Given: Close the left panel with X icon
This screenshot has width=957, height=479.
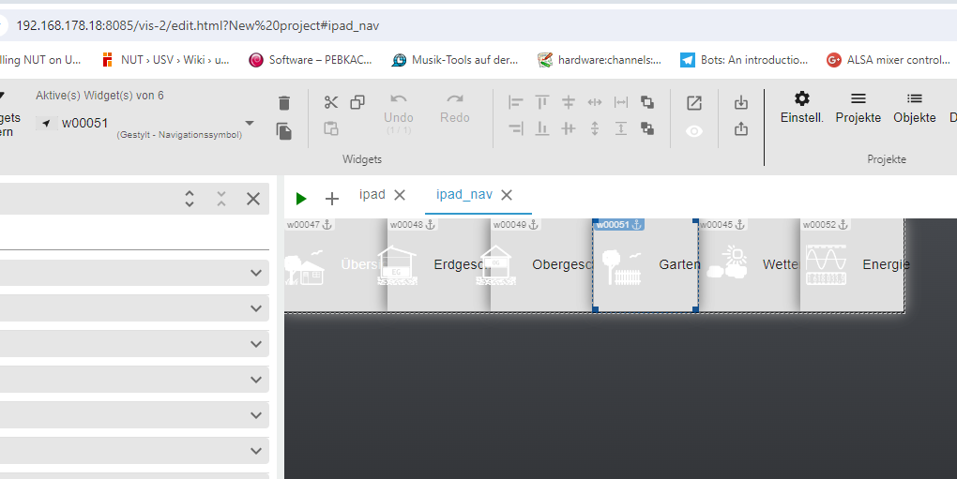Looking at the screenshot, I should [x=253, y=198].
